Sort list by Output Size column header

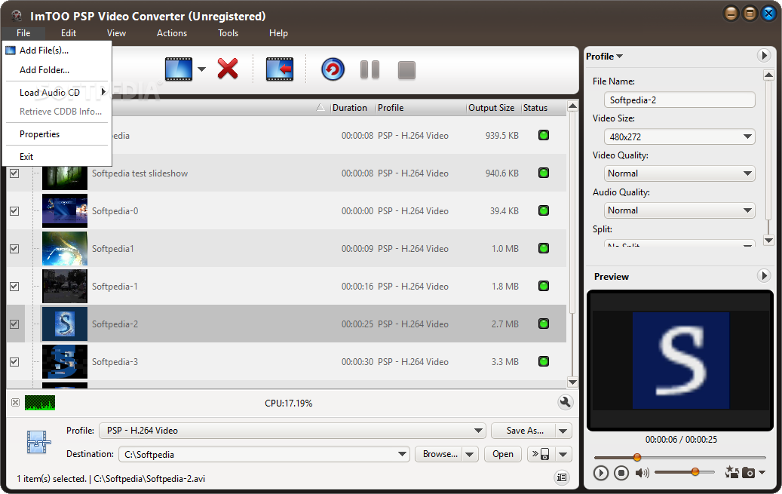coord(491,108)
